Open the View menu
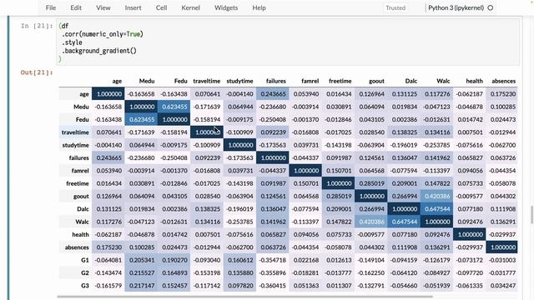 point(103,7)
